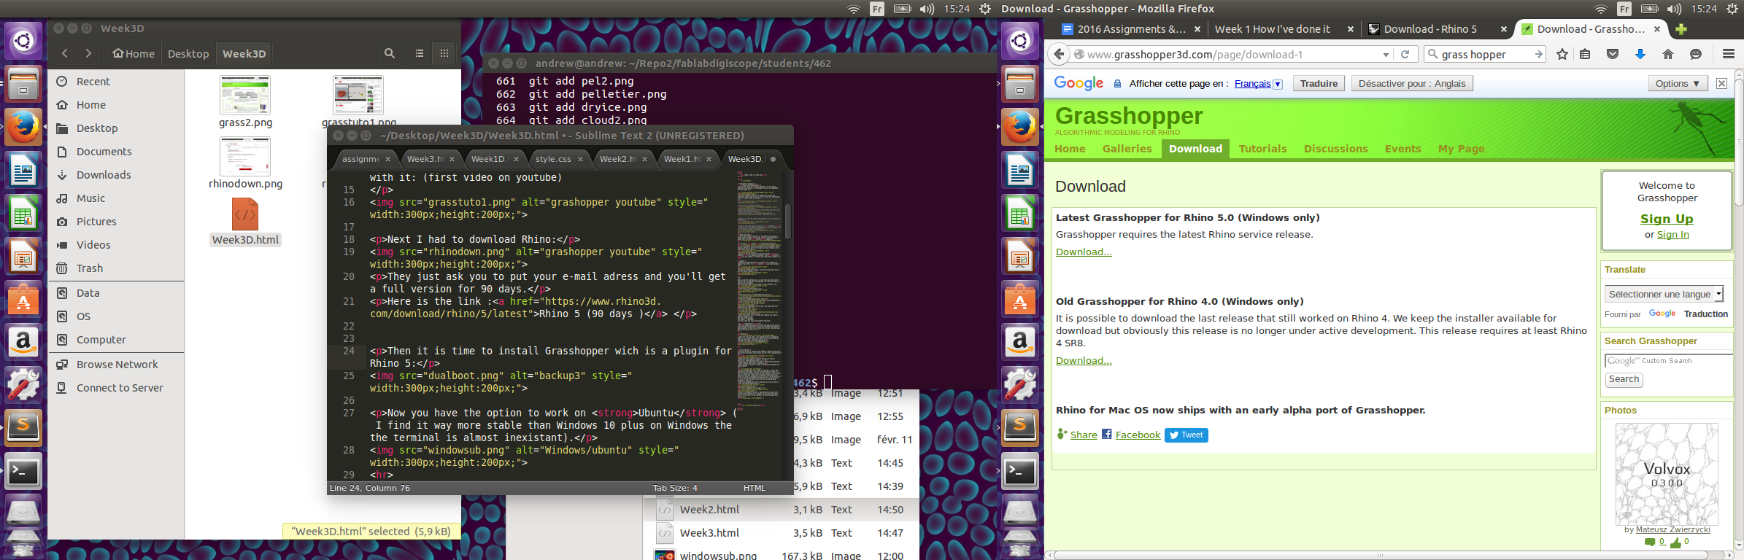Open Terminal from launcher beside Firefox window

(1020, 472)
